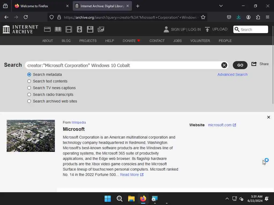274x205 pixels.
Task: Close the Welcome to Firefox tab
Action: [67, 6]
